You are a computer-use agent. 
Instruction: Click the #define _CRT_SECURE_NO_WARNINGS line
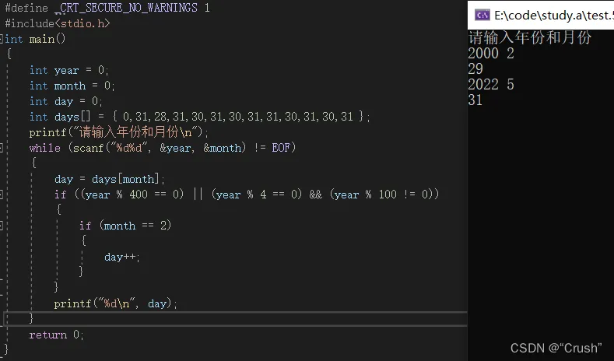pyautogui.click(x=107, y=8)
